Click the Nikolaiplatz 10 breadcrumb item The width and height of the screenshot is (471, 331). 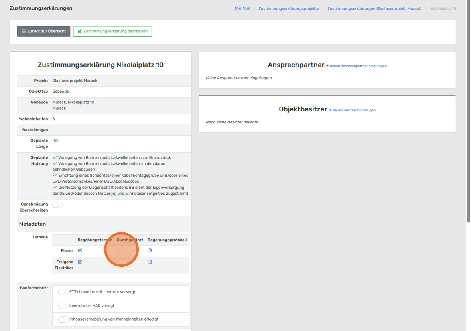click(x=443, y=8)
